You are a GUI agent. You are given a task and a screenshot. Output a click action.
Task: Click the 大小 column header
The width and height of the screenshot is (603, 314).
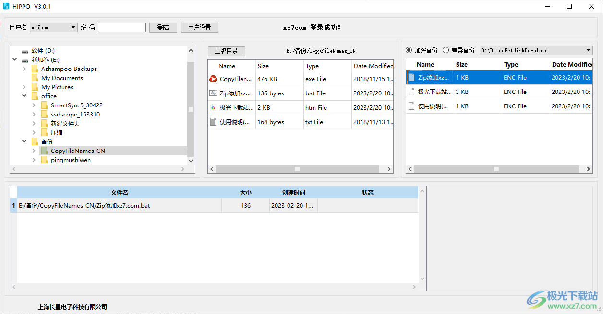(x=246, y=193)
